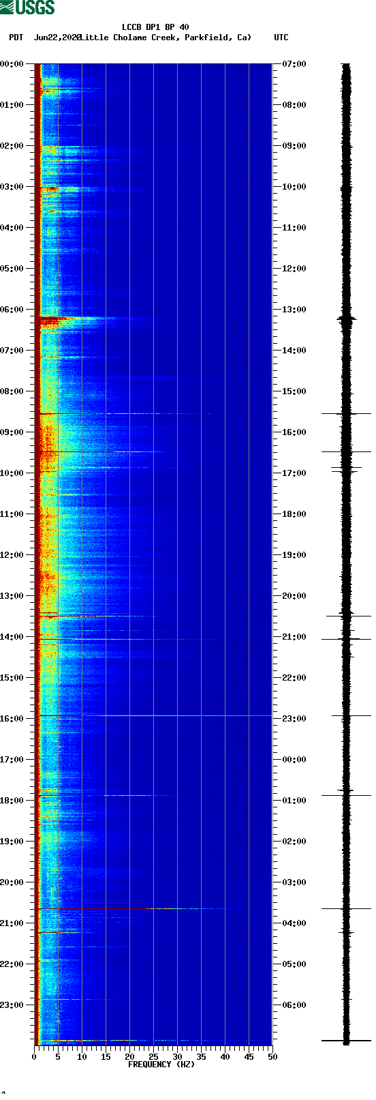Click the 15:00 label on UTC axis

point(294,391)
